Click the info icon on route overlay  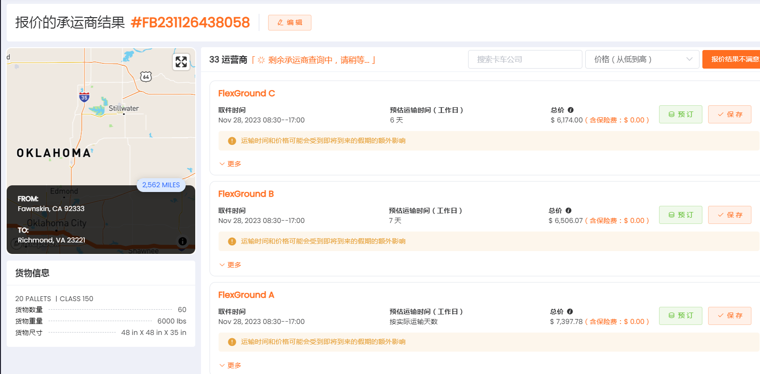pos(182,241)
